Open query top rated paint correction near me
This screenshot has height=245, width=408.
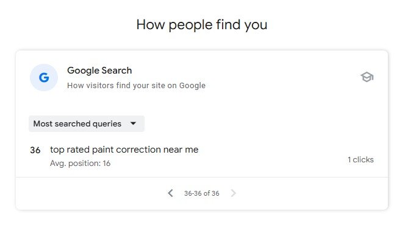pyautogui.click(x=124, y=150)
